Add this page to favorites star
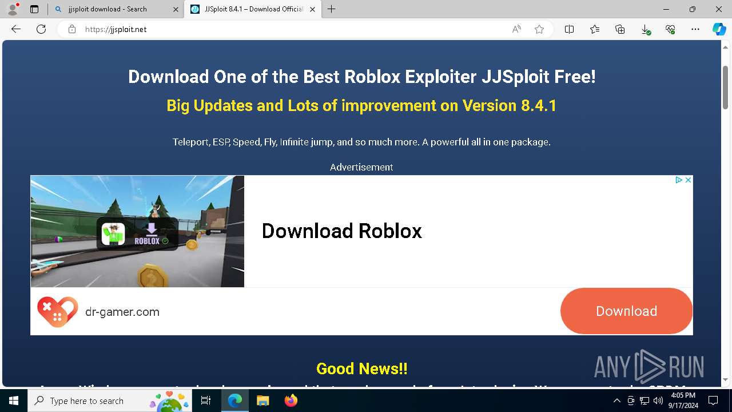This screenshot has width=732, height=412. tap(539, 29)
